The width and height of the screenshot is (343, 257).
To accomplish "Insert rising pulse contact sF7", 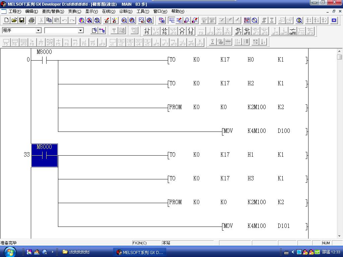I will pos(238,31).
